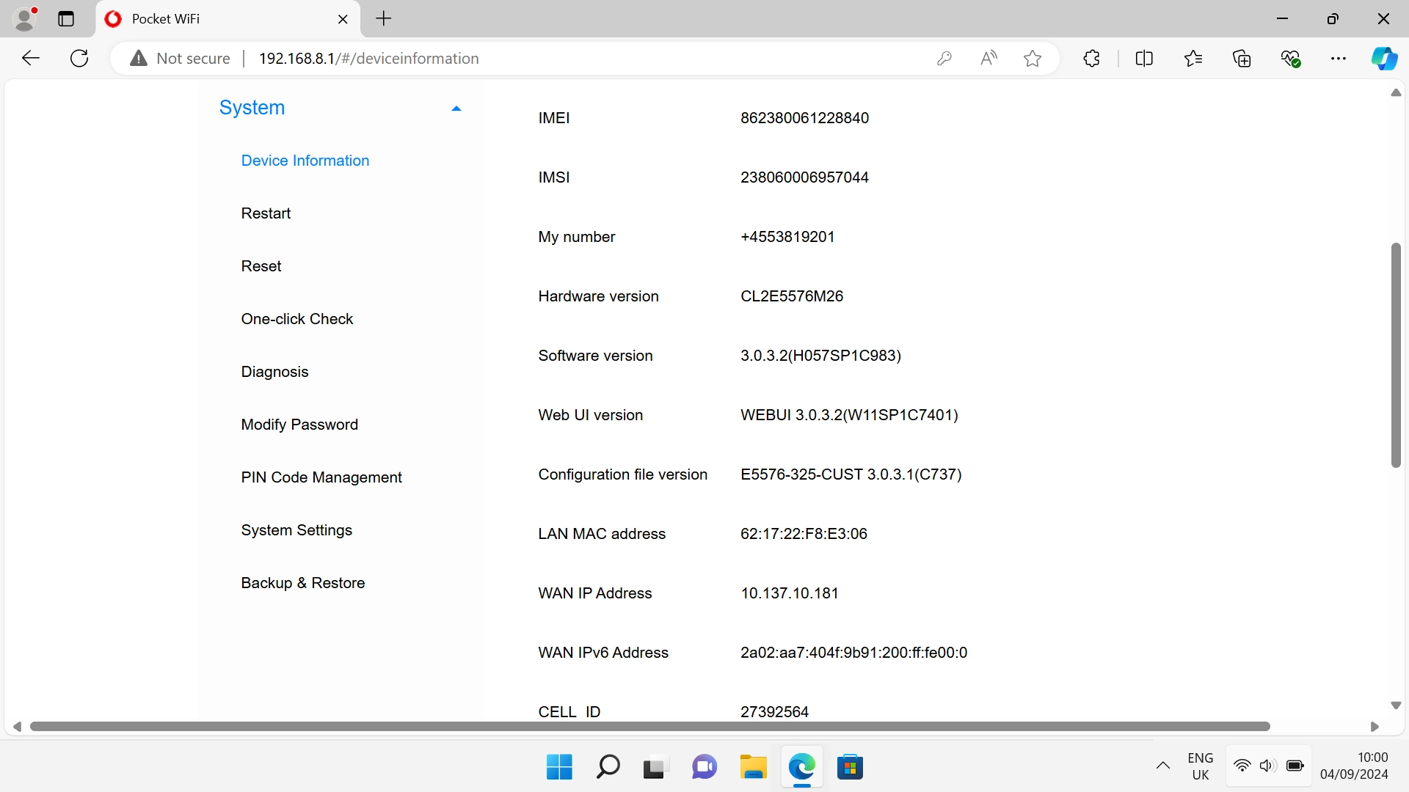Add this page to favorites
The height and width of the screenshot is (792, 1409).
coord(1032,58)
